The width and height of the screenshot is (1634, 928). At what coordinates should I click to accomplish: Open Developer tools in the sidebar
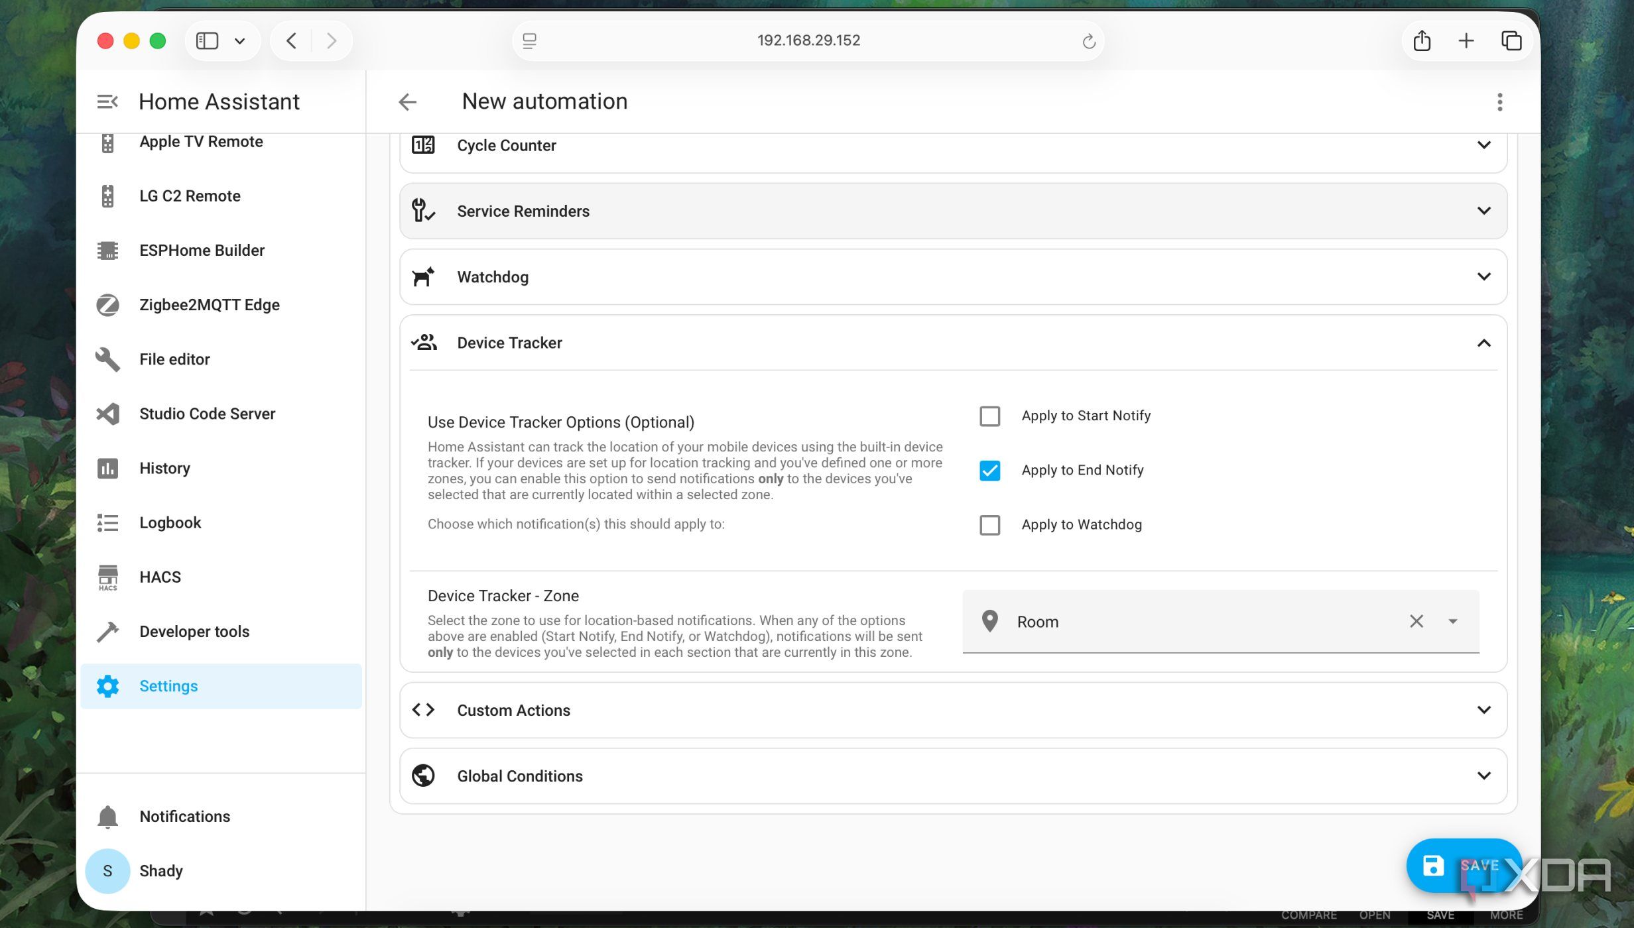(x=221, y=632)
